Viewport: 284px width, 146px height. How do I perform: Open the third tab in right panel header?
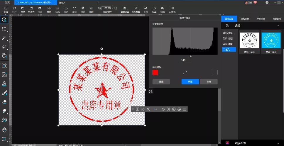[x=261, y=19]
